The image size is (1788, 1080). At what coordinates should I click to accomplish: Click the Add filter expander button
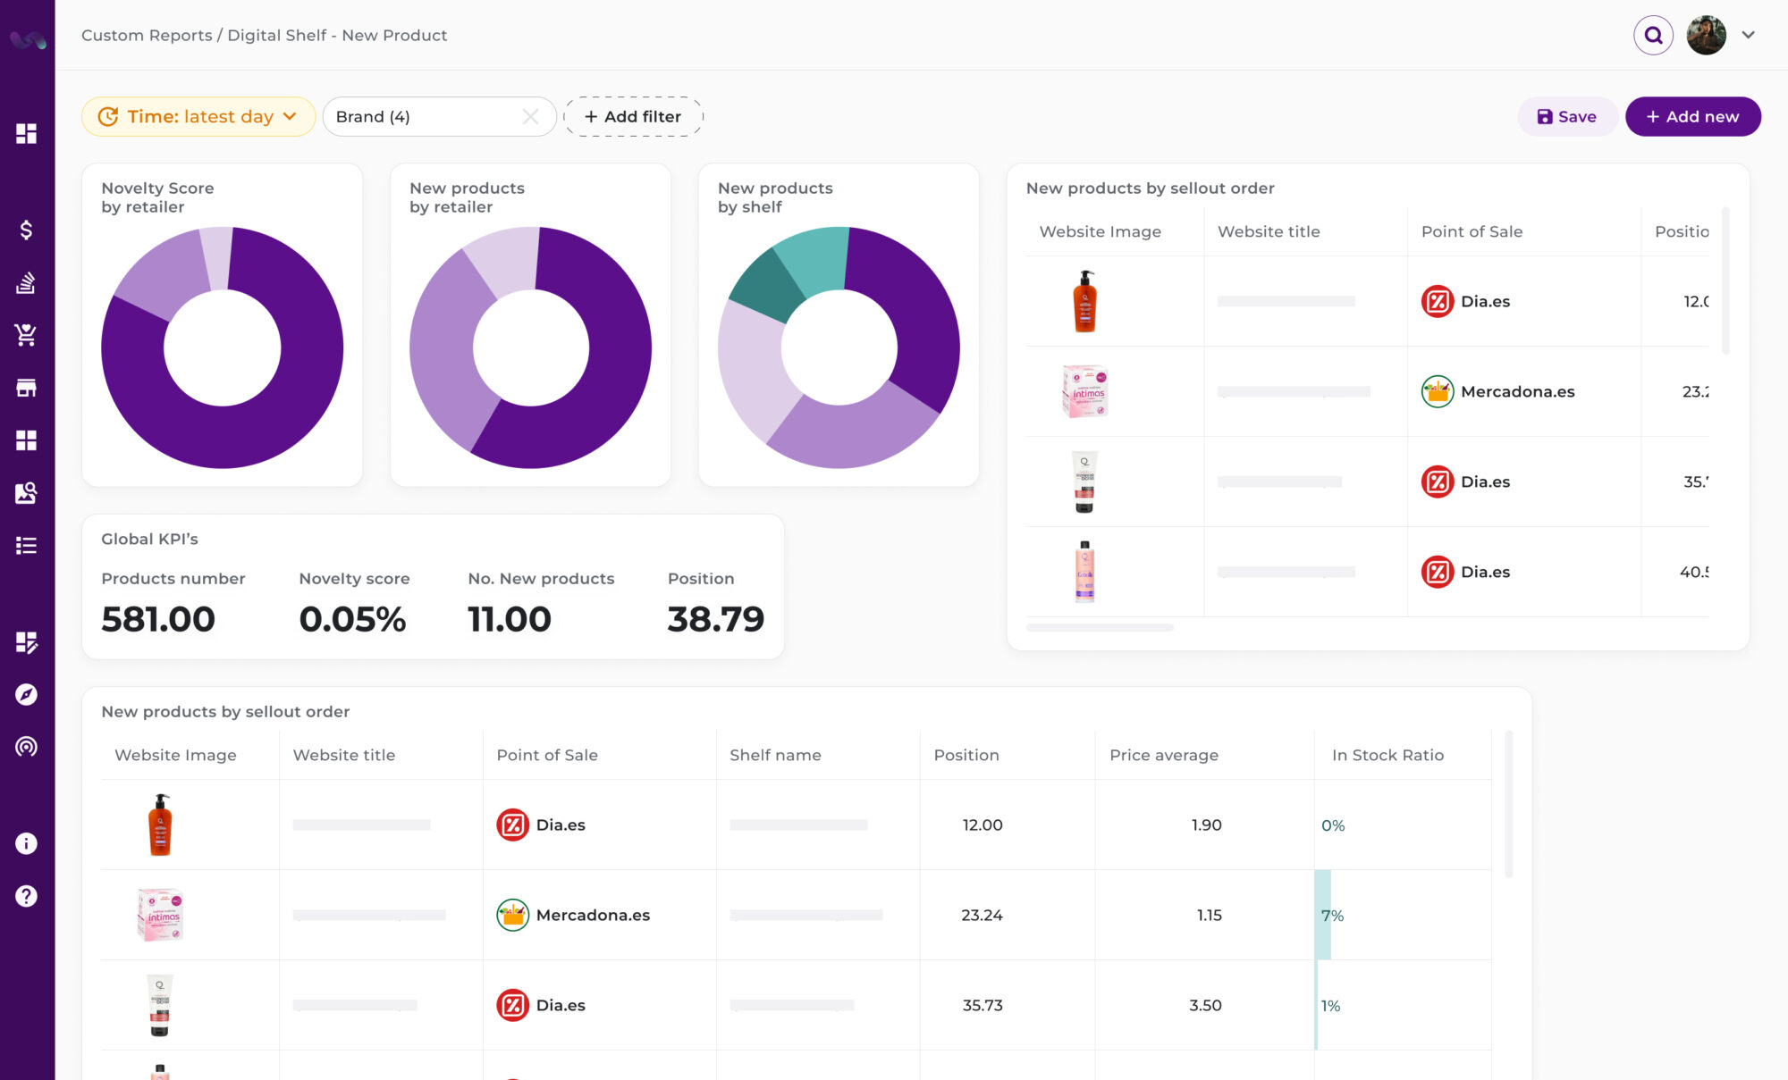[x=632, y=116]
